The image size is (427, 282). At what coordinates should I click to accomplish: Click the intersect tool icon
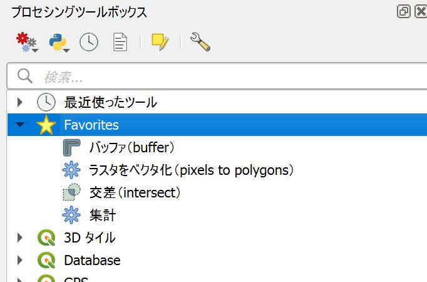pyautogui.click(x=71, y=192)
